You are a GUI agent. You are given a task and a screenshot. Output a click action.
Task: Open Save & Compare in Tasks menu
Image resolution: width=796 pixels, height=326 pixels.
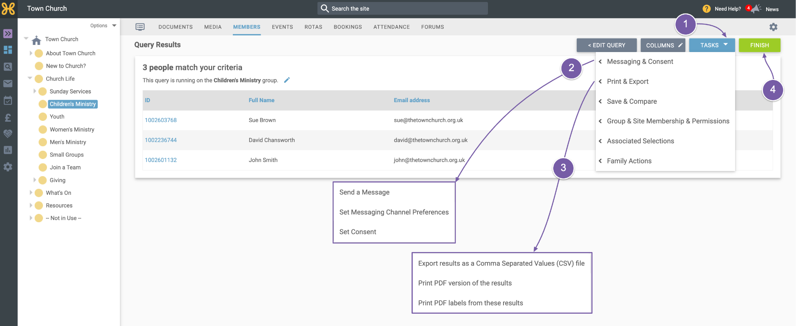click(665, 101)
